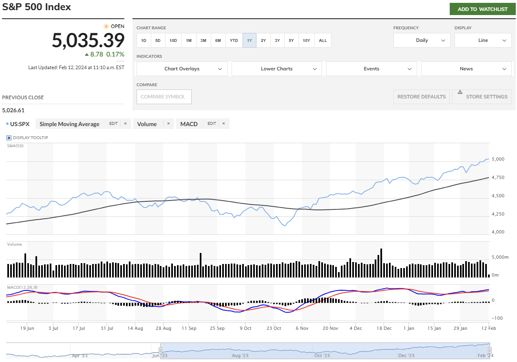517x362 pixels.
Task: Edit the Simple Moving Average settings
Action: click(x=113, y=124)
